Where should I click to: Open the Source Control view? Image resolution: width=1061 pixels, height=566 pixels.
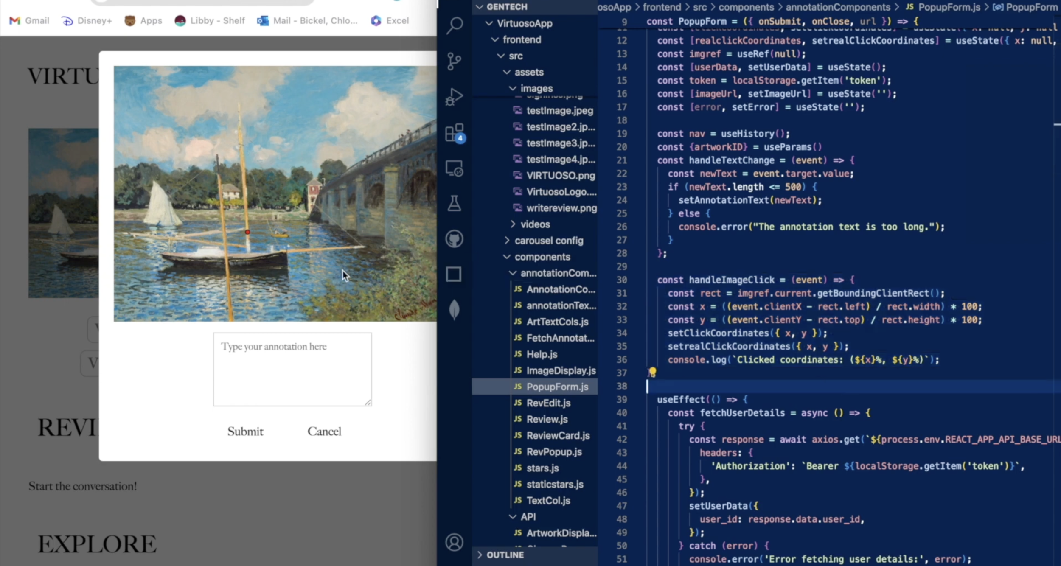[454, 61]
